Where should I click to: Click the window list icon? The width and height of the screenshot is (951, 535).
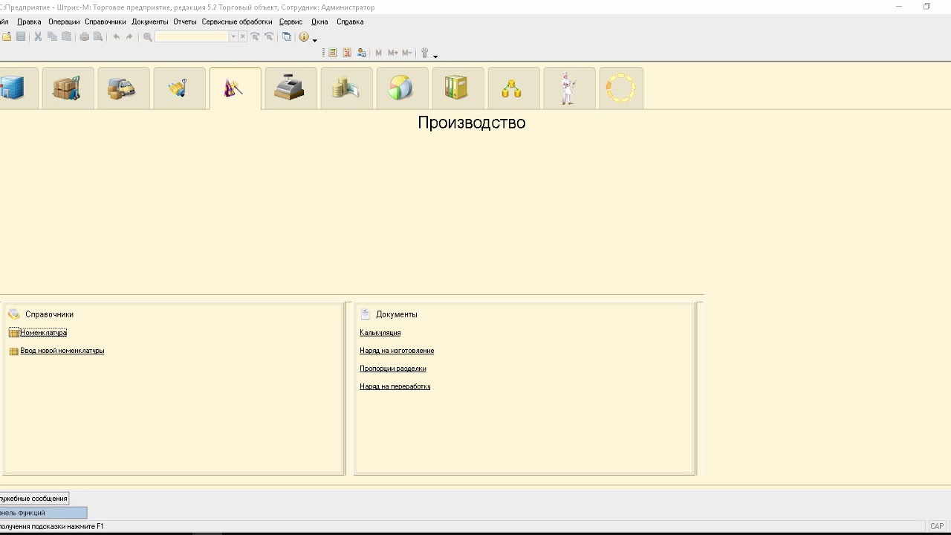pyautogui.click(x=287, y=36)
